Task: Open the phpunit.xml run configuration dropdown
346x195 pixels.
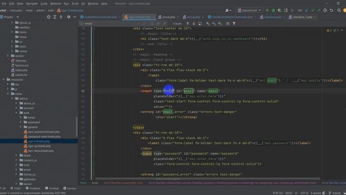Action: (x=249, y=10)
